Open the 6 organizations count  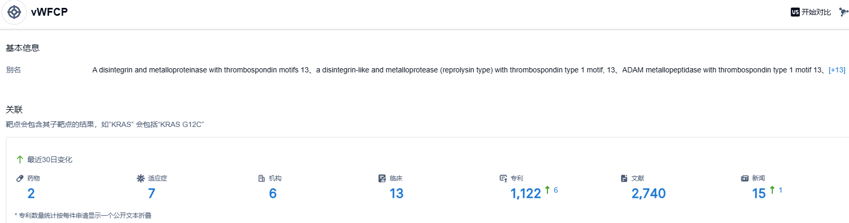[x=273, y=194]
